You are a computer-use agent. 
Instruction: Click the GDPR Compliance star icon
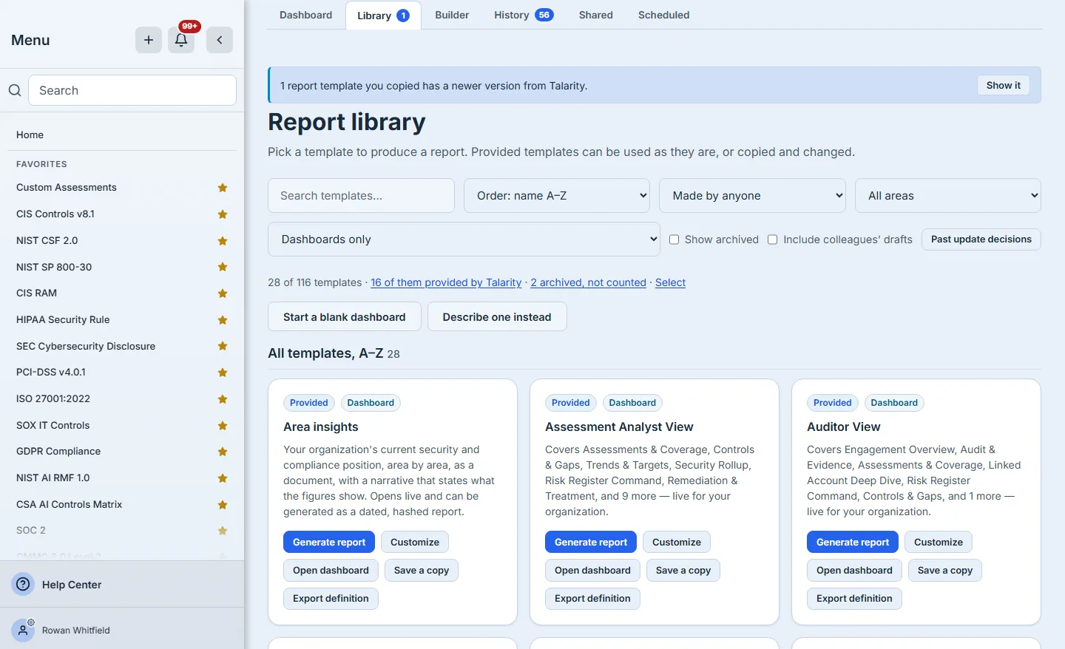point(223,452)
